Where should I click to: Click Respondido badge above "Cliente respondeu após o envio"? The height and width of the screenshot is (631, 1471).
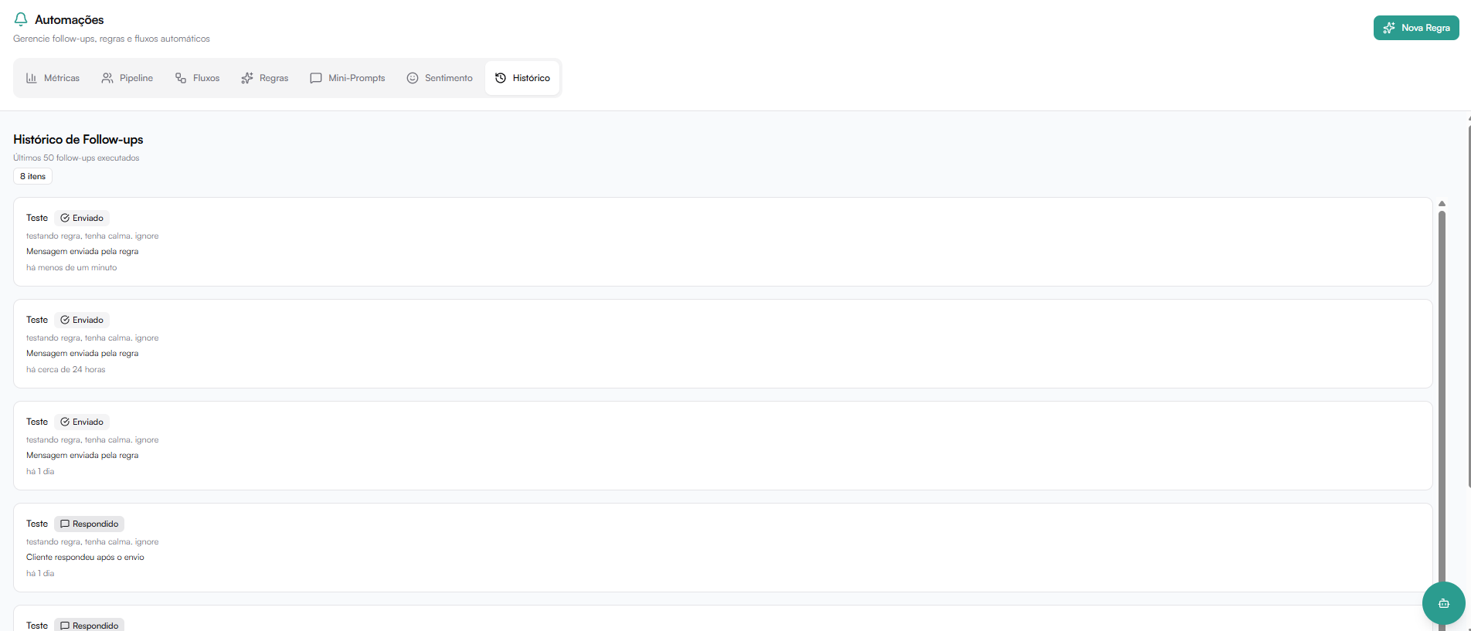pos(90,524)
